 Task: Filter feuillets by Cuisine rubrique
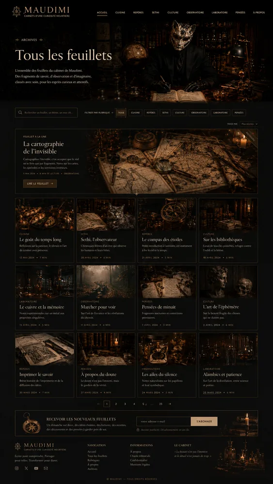135,113
